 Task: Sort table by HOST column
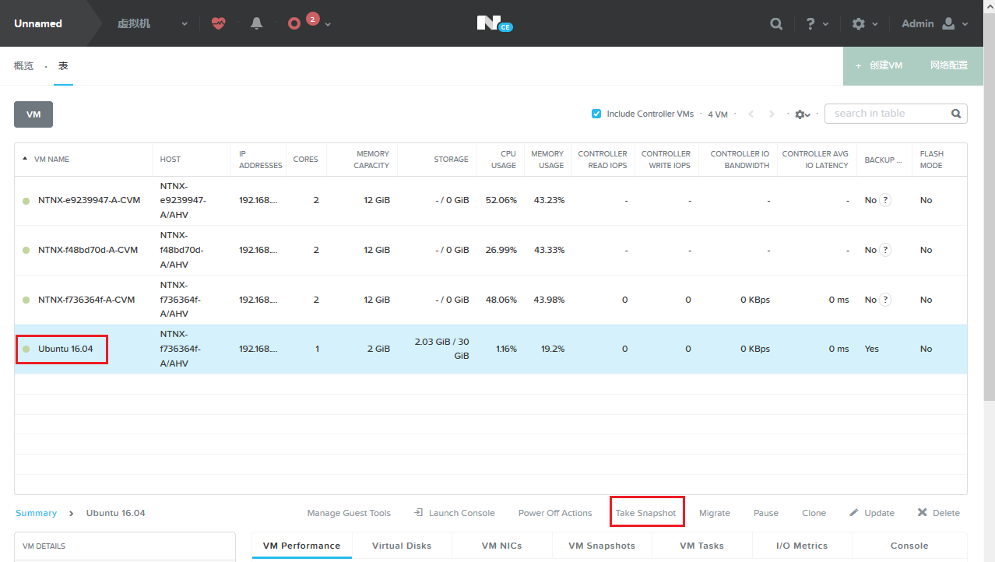[x=171, y=159]
